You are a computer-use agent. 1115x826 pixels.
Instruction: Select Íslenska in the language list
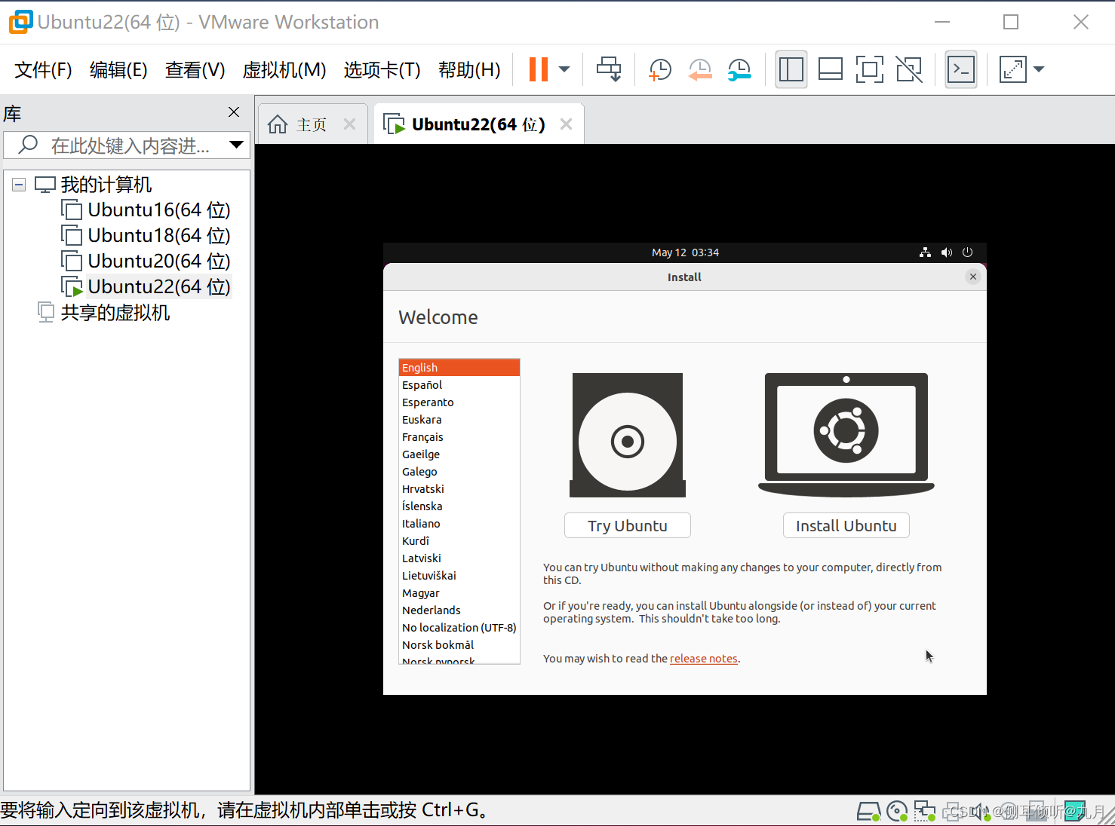click(459, 506)
